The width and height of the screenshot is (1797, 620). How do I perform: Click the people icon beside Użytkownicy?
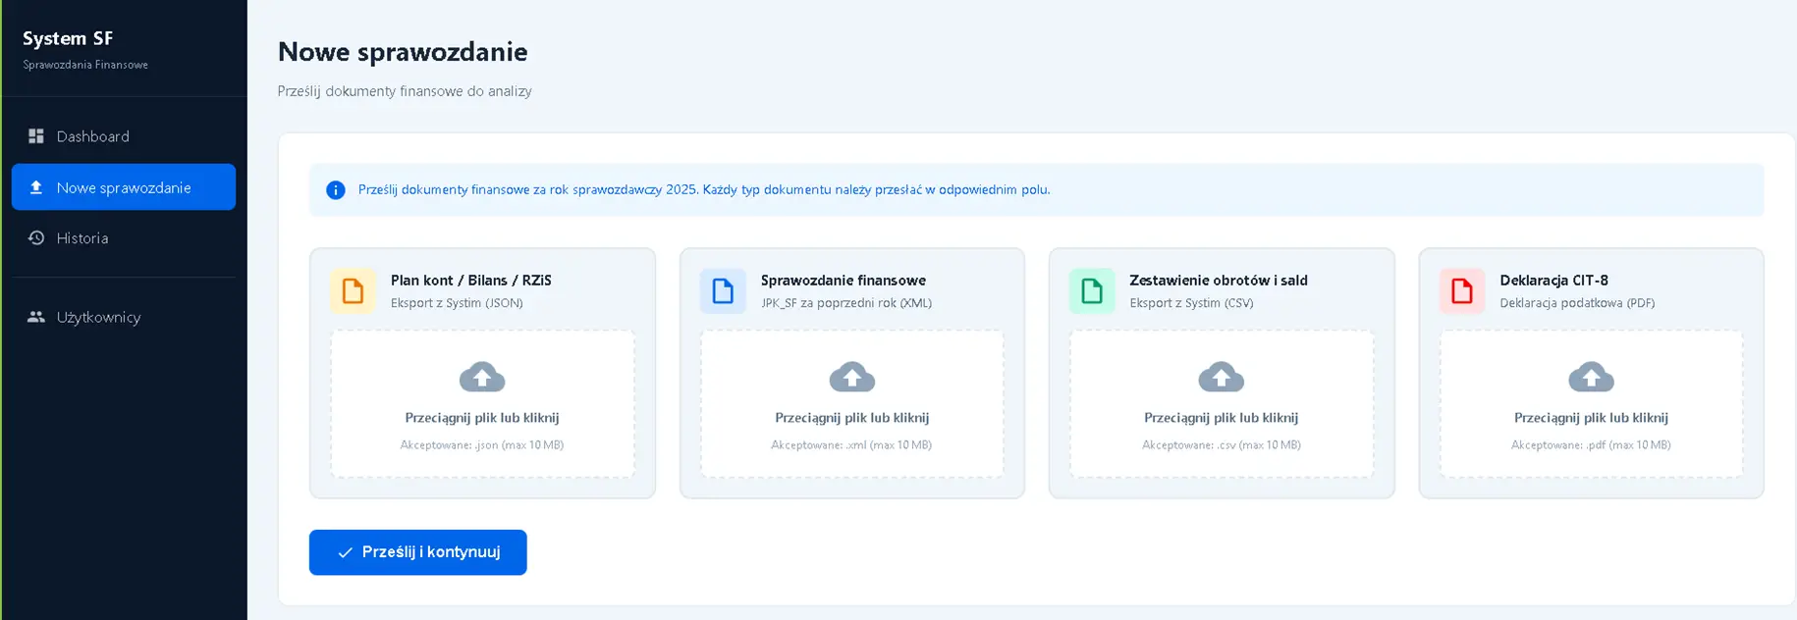point(36,317)
